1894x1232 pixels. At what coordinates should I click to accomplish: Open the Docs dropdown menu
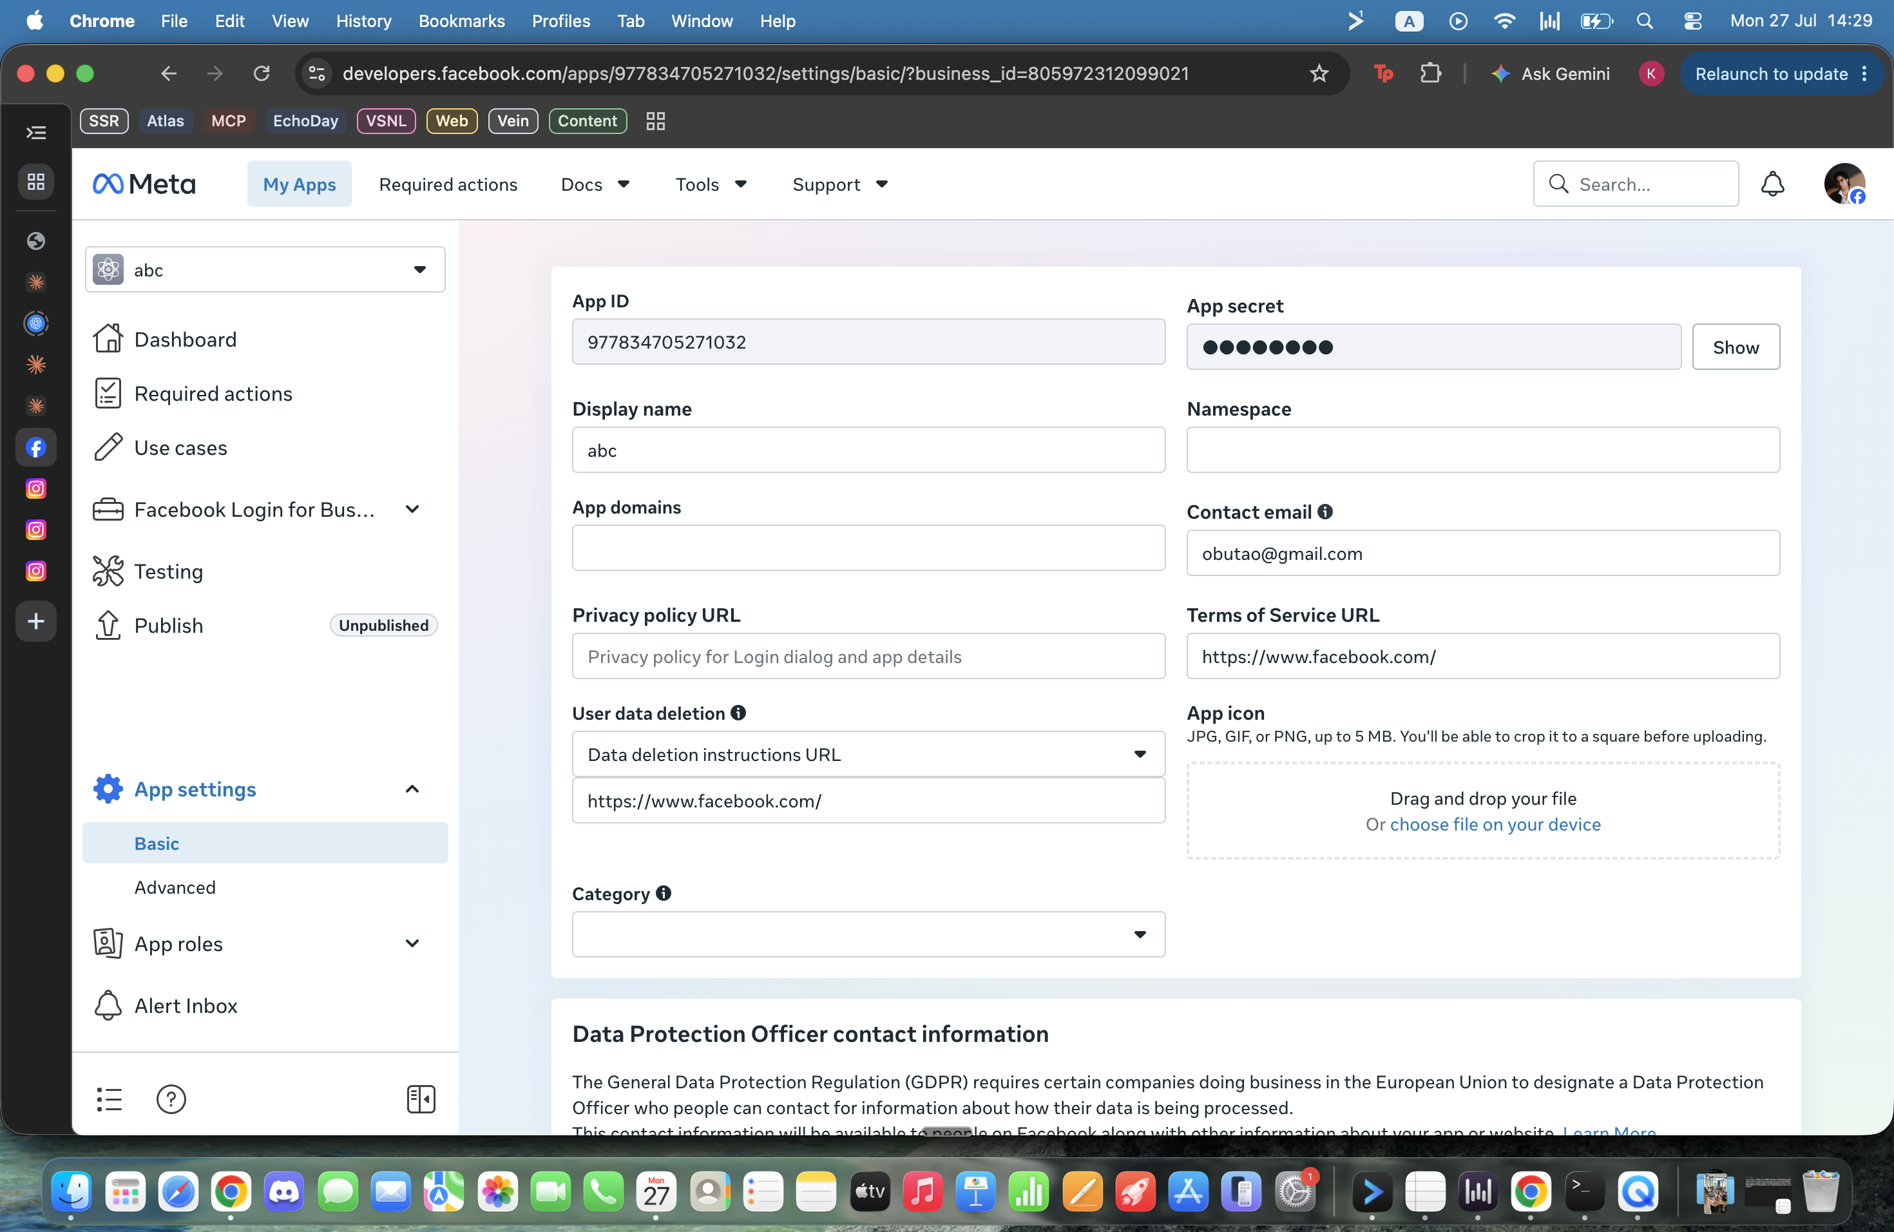pyautogui.click(x=595, y=184)
